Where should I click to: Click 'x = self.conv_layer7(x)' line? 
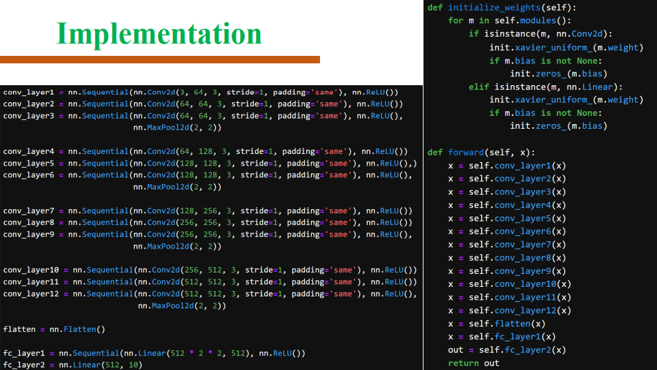pos(507,245)
